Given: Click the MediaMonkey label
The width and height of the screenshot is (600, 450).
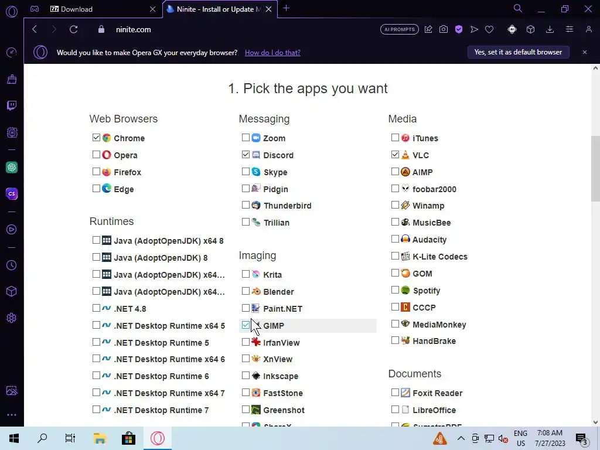Looking at the screenshot, I should coord(439,325).
